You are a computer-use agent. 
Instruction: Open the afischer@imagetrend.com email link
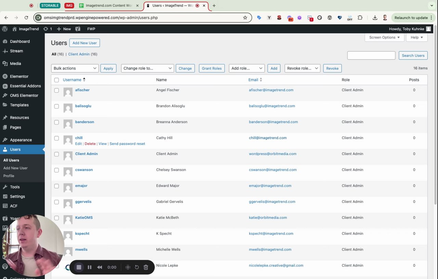click(271, 90)
